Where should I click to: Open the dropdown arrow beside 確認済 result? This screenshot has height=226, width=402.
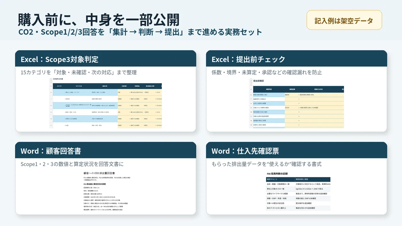(x=299, y=95)
